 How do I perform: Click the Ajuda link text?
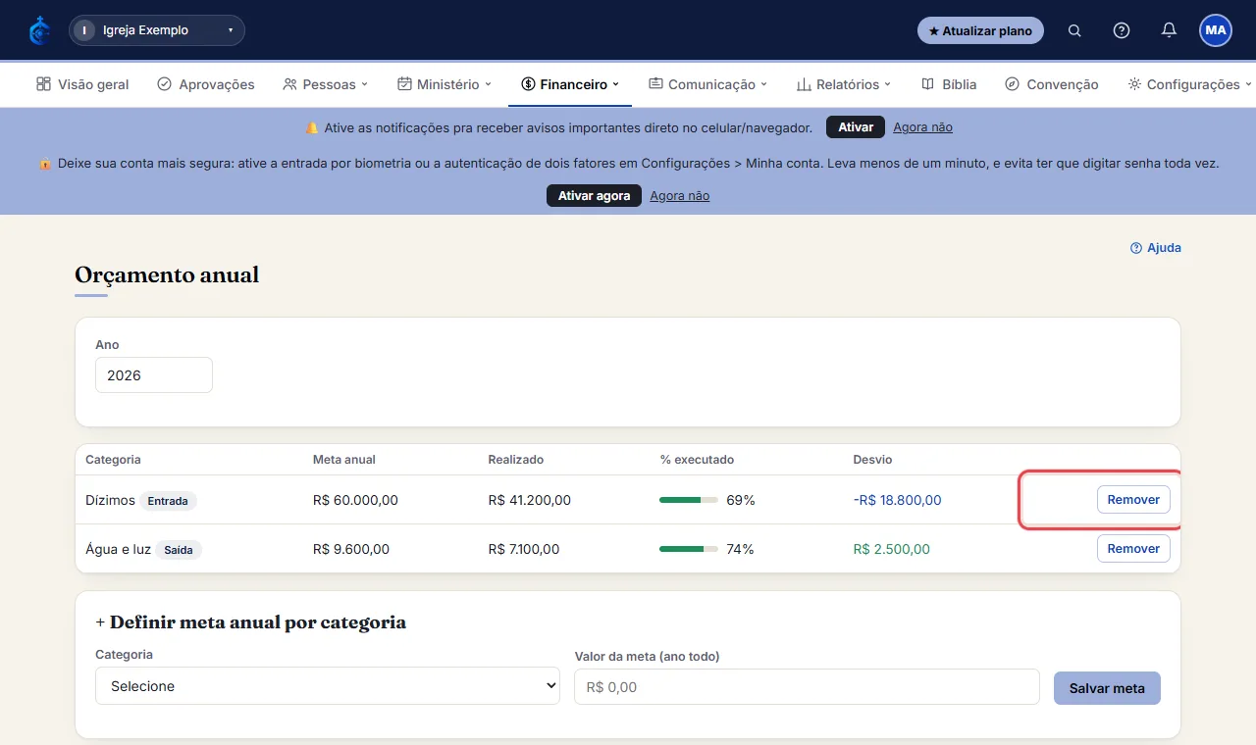[1164, 248]
